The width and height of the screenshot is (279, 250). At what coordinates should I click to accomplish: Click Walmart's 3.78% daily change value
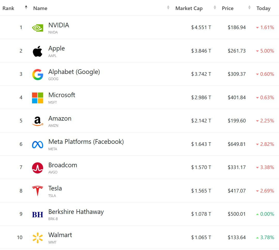coord(267,237)
